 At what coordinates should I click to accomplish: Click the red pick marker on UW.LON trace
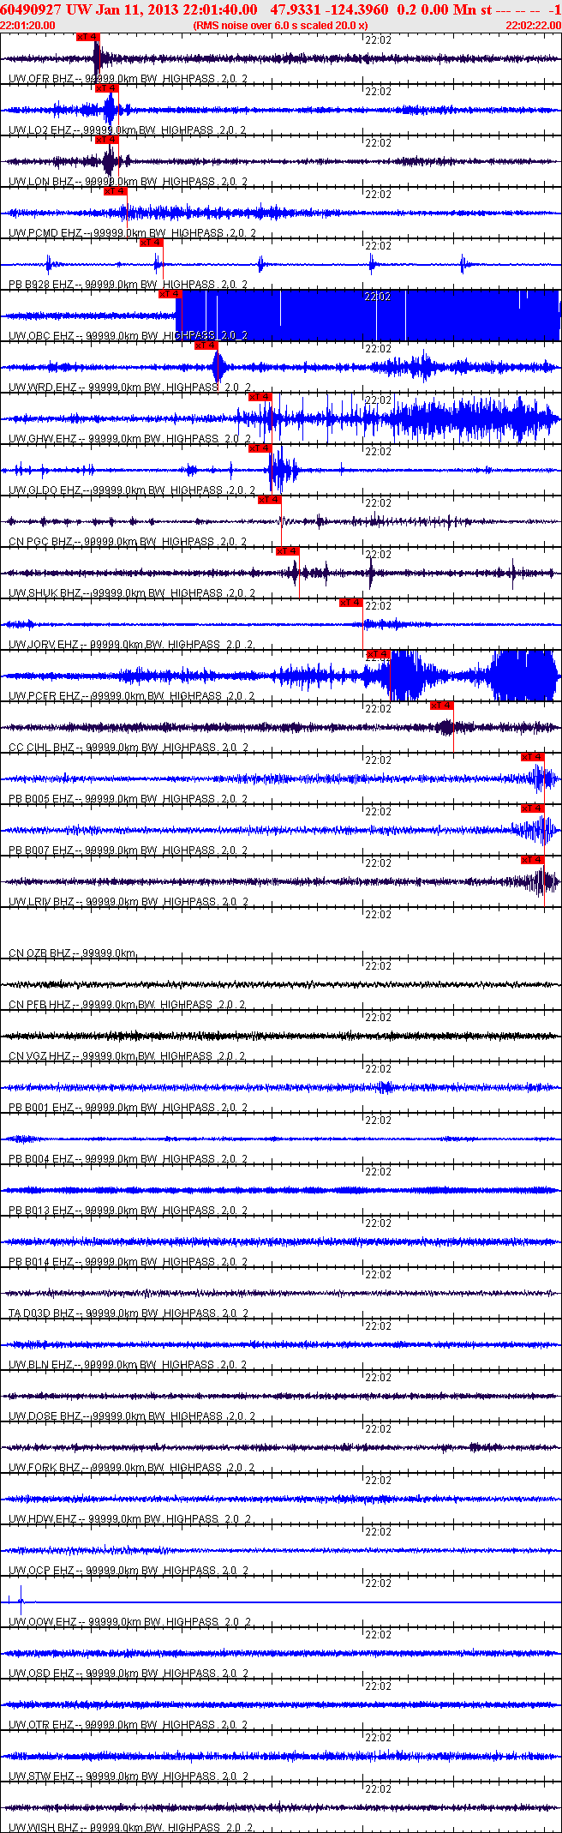pos(107,140)
